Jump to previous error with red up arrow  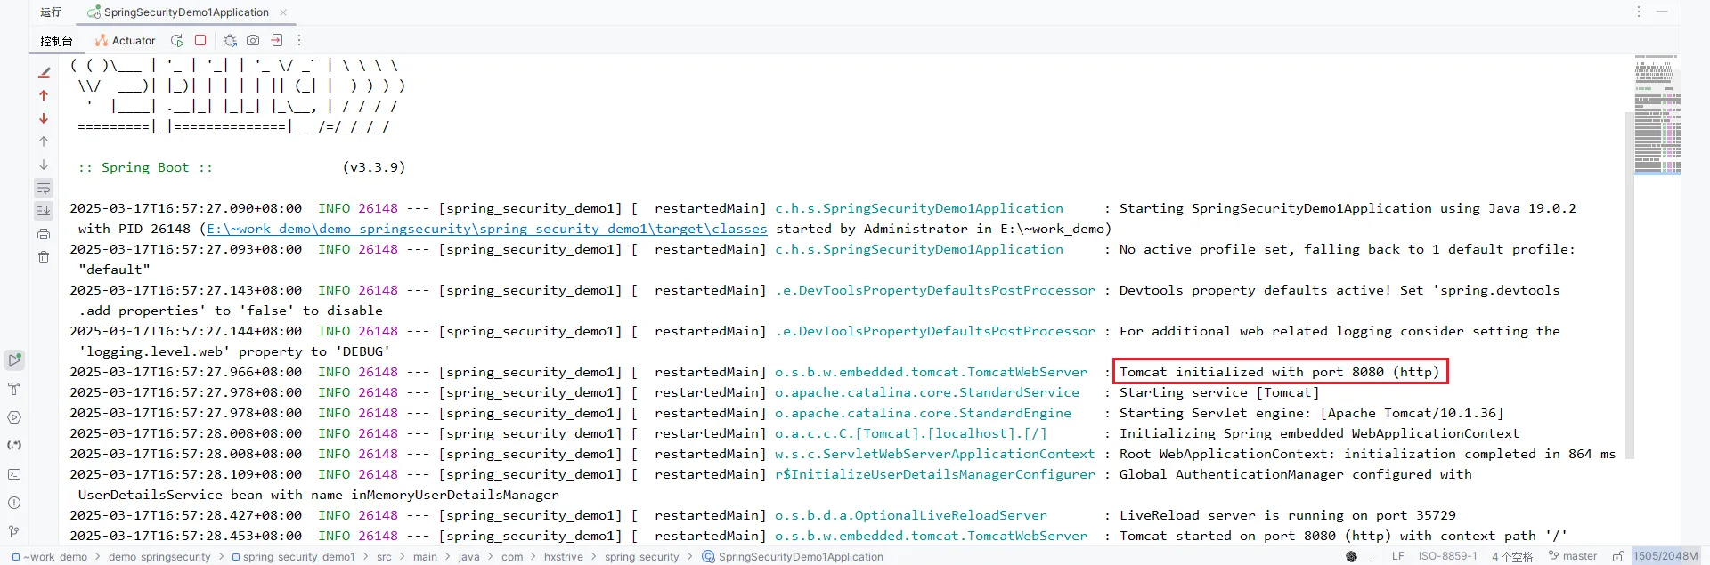point(44,95)
